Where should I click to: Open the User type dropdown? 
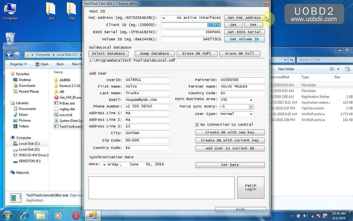(251, 114)
